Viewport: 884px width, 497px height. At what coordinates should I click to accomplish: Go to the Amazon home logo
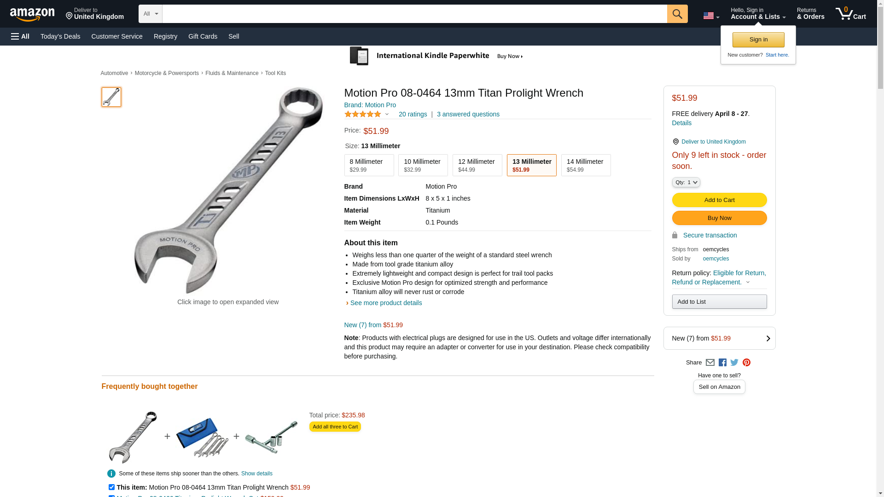(32, 14)
